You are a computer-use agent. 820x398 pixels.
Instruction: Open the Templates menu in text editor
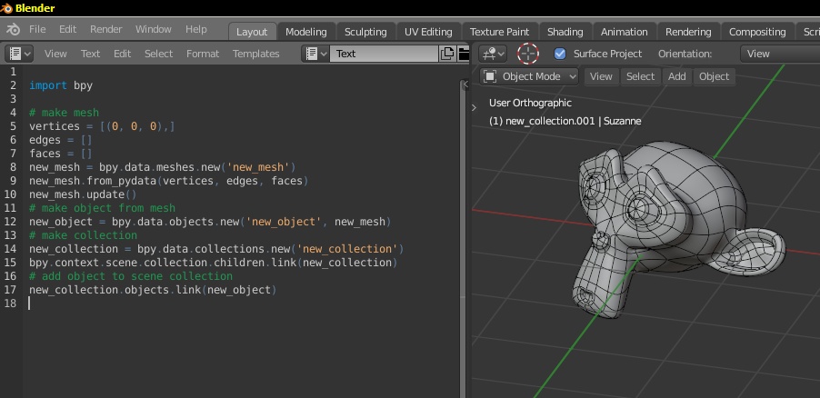[255, 54]
